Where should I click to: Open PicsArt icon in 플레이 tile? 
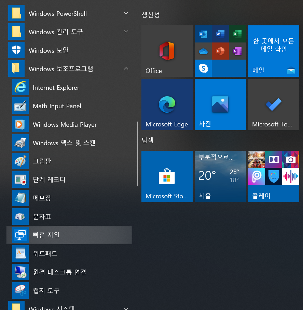(x=256, y=176)
